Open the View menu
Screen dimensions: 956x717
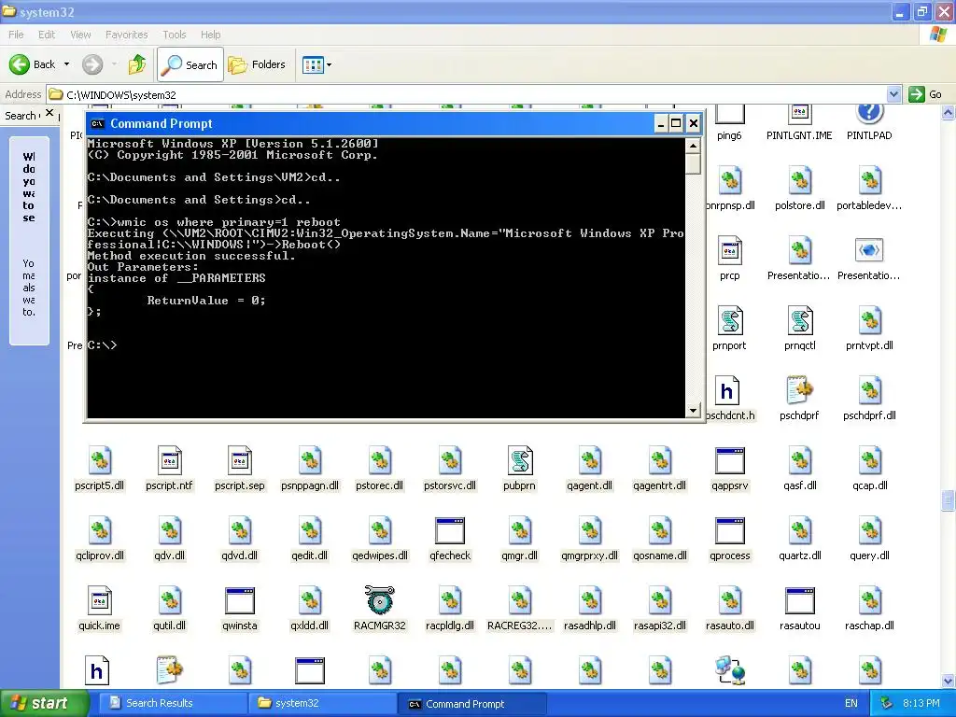click(80, 35)
